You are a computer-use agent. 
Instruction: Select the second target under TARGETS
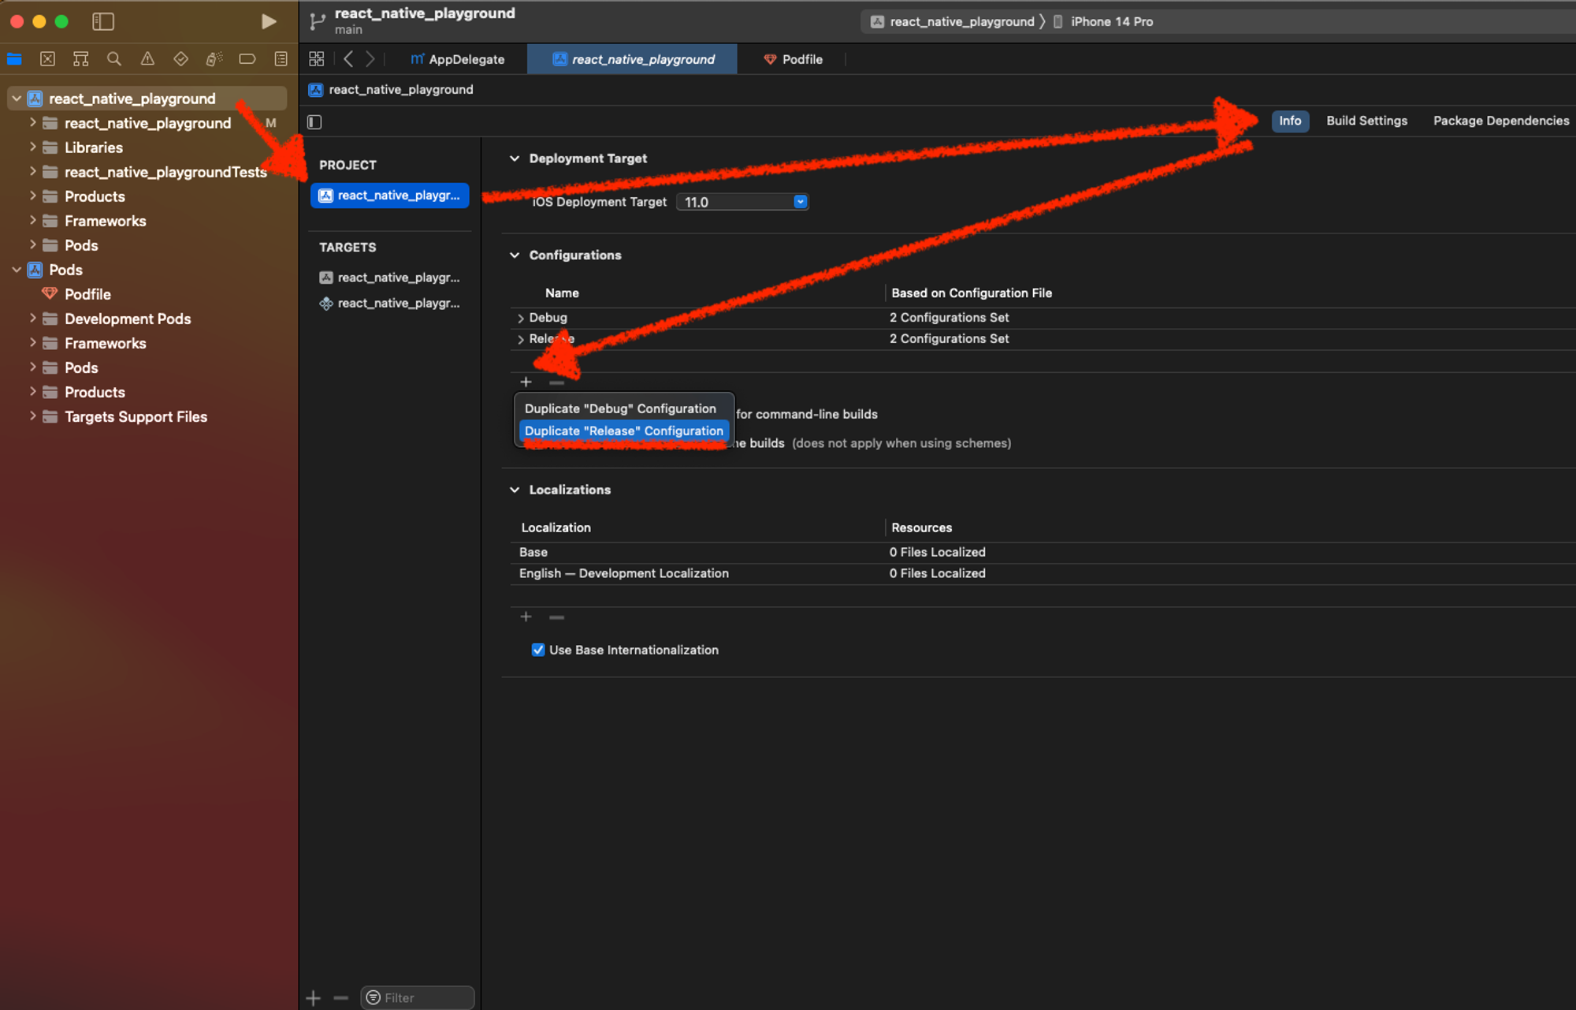tap(390, 303)
